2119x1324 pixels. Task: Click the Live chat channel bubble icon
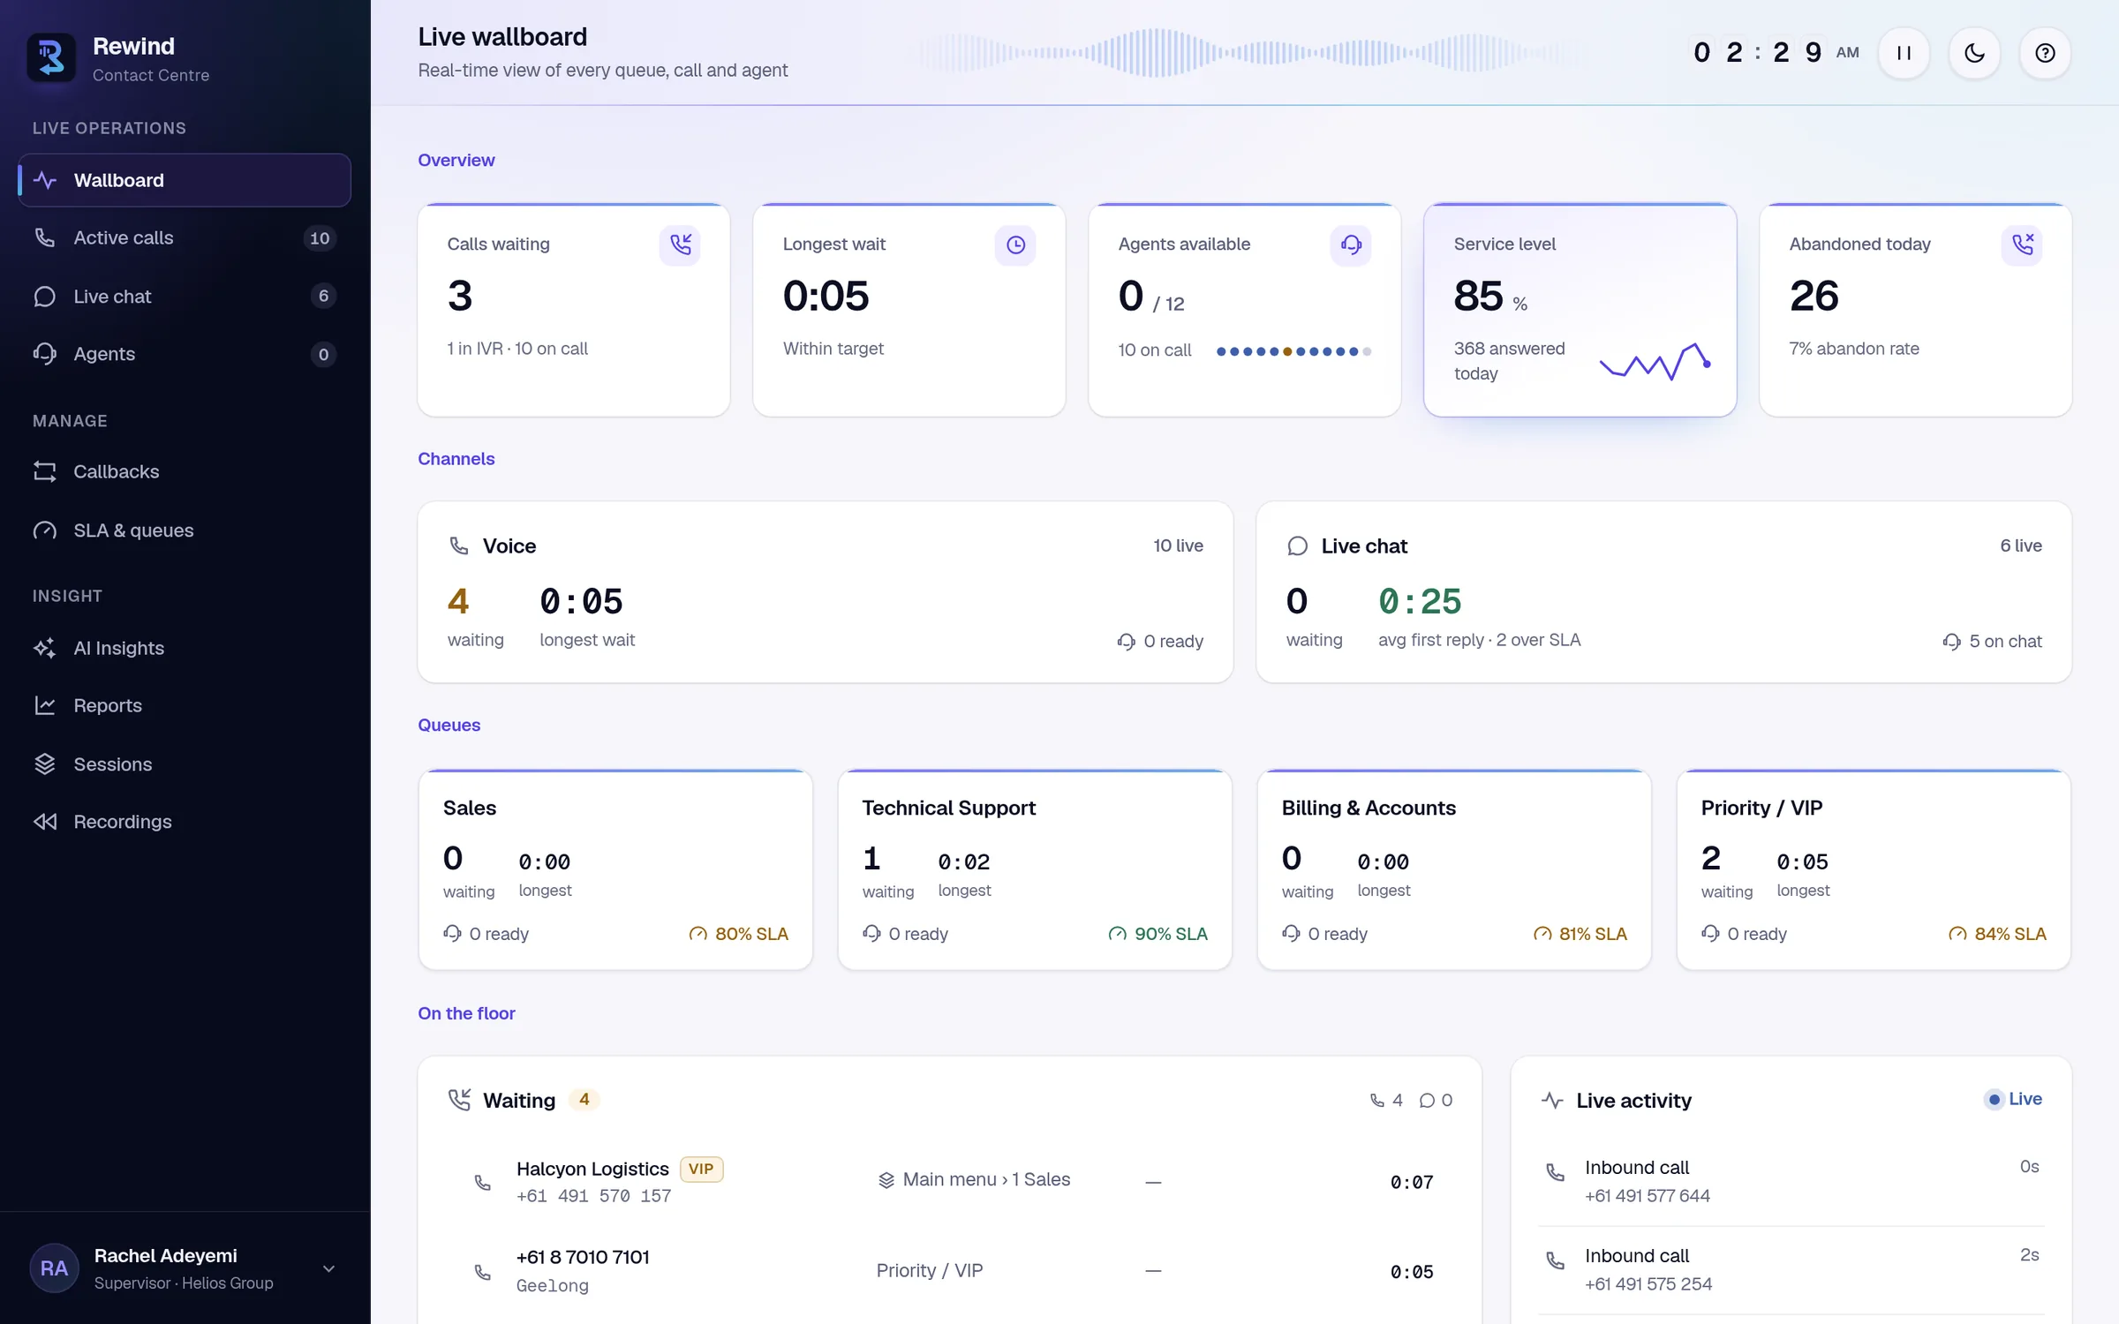point(1298,546)
